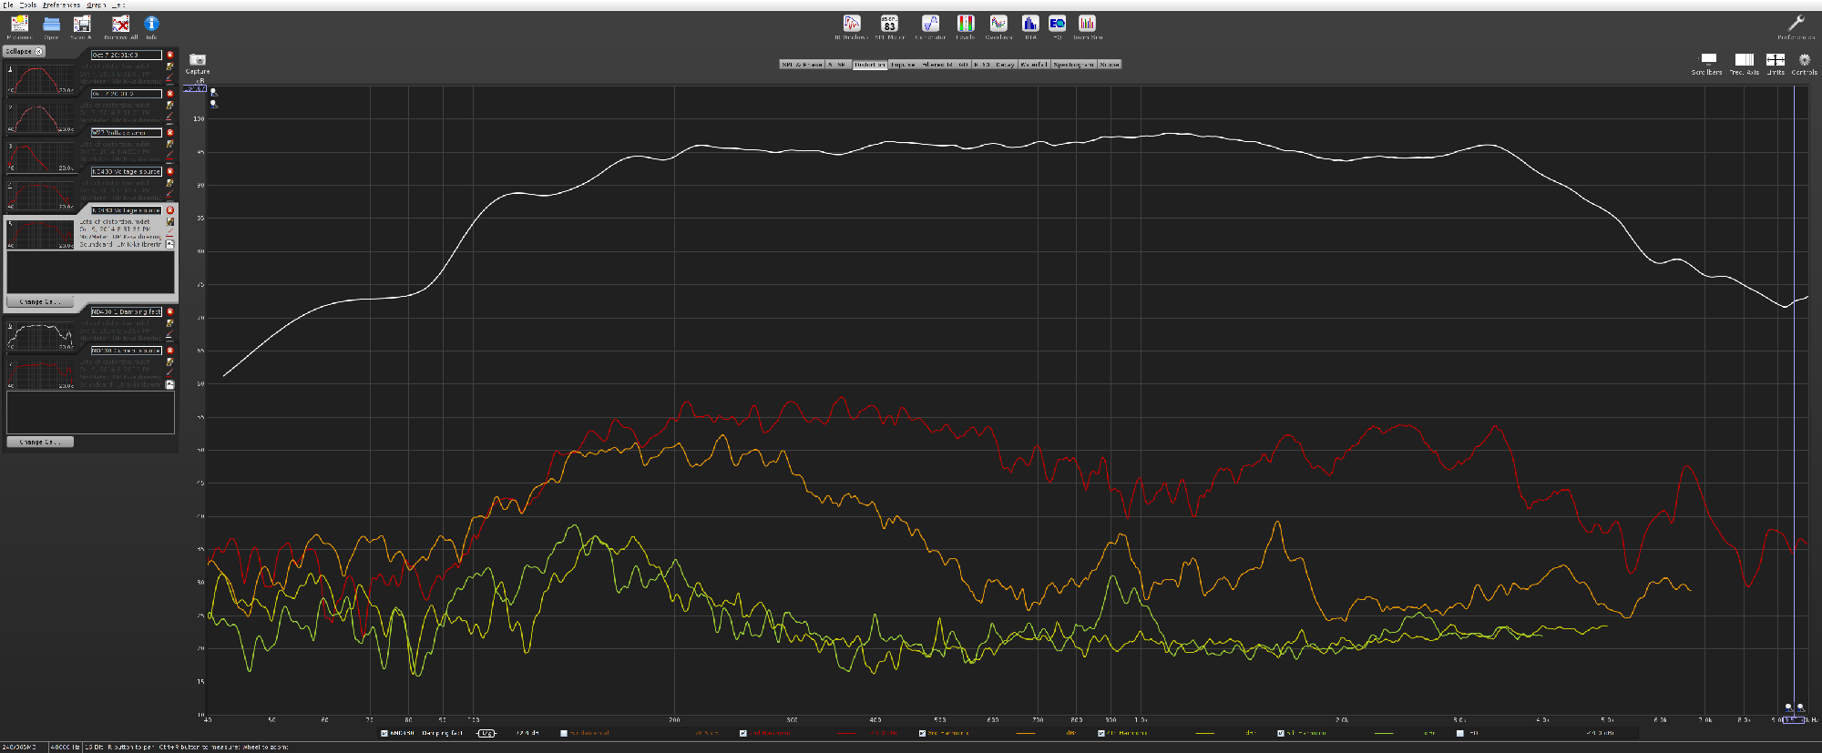Toggle the 4th Harmonic trace checkbox

(x=1101, y=732)
